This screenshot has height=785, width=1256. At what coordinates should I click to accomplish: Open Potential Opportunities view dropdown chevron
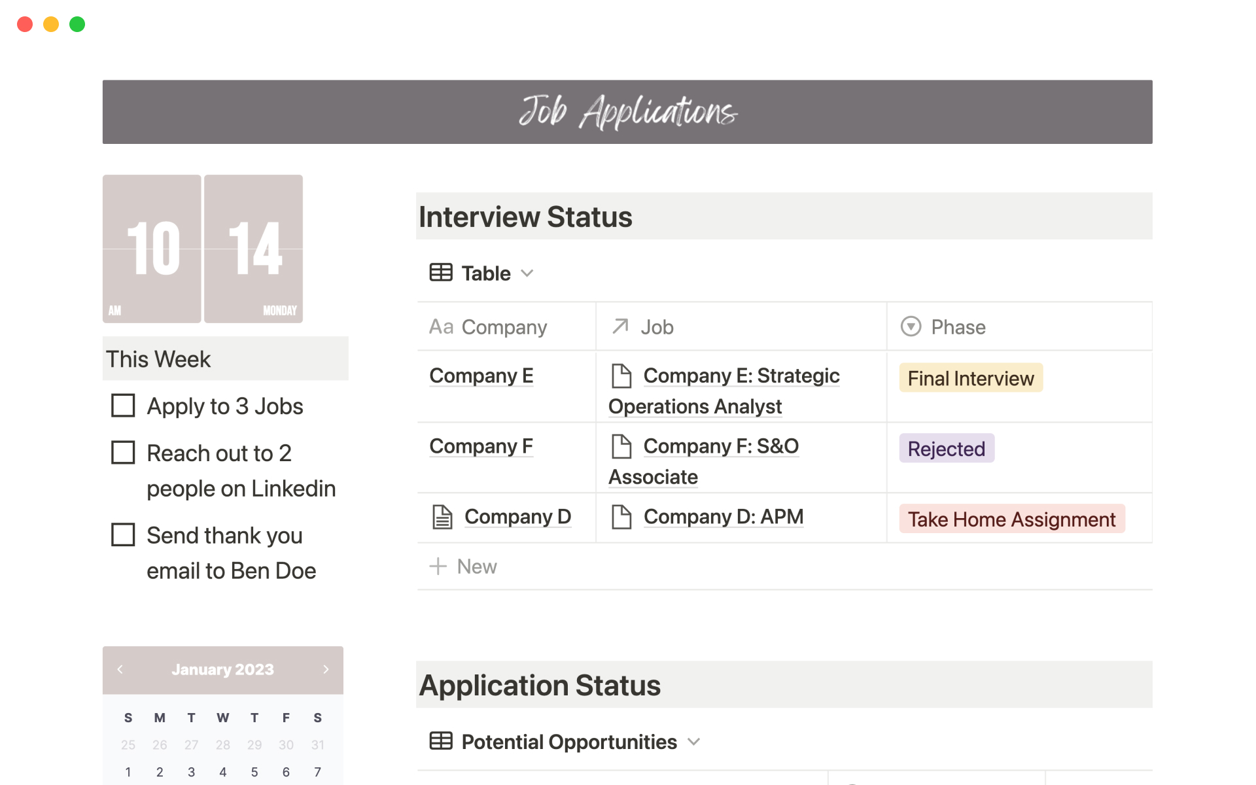[x=694, y=742]
